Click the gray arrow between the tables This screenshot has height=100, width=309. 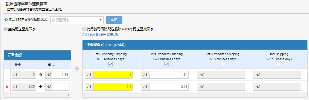(x=76, y=69)
